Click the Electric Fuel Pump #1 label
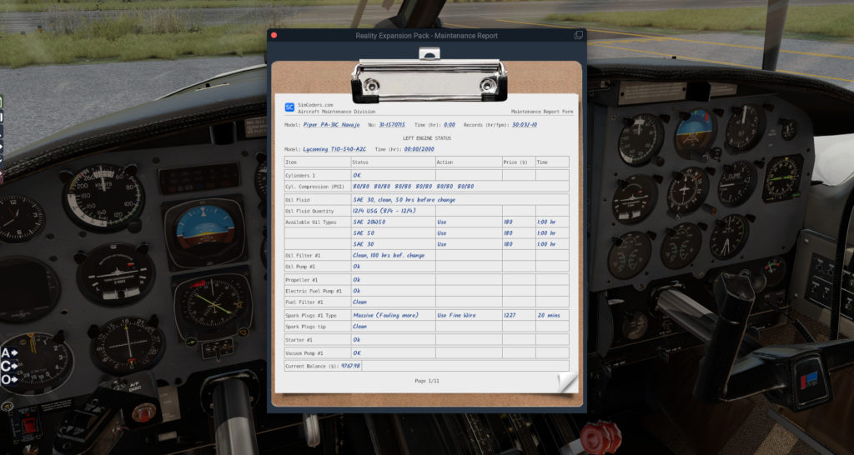 tap(314, 291)
